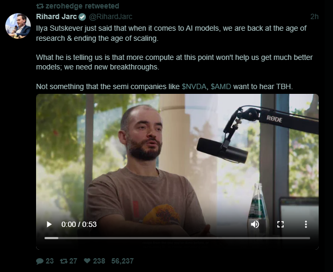
Task: Click the $AMD cashtag
Action: [x=221, y=86]
